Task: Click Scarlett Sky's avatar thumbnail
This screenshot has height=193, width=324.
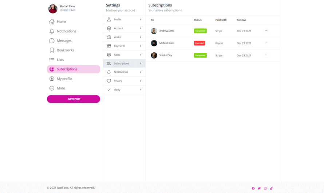Action: click(154, 55)
